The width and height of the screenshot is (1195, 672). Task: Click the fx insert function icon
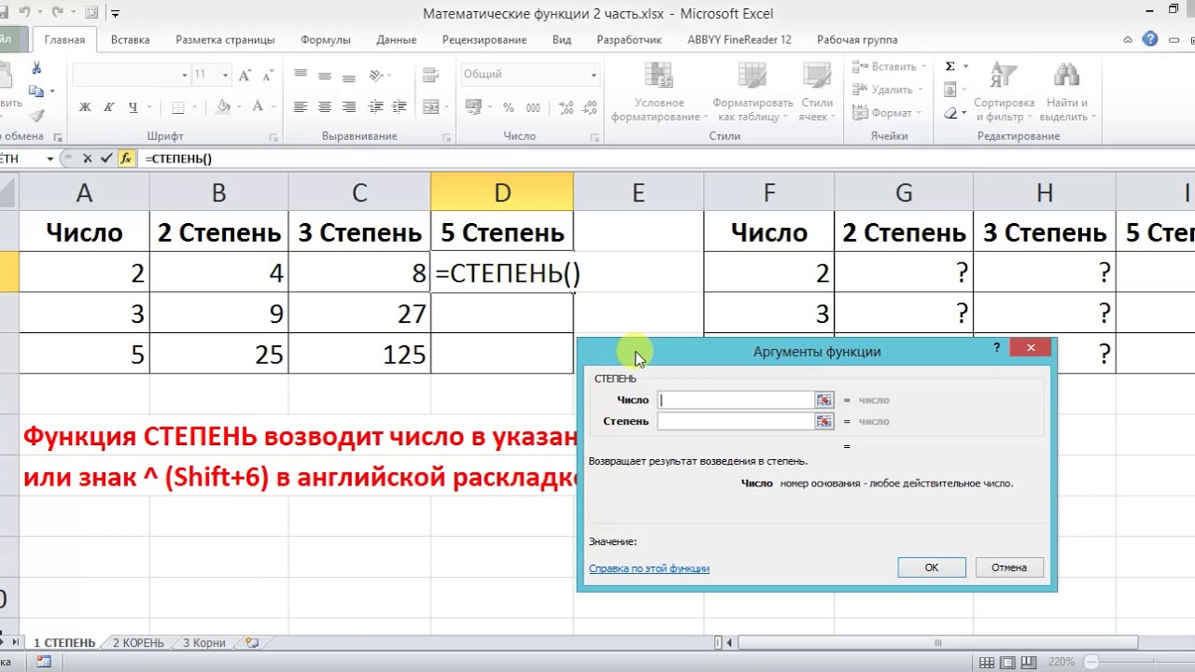tap(126, 159)
